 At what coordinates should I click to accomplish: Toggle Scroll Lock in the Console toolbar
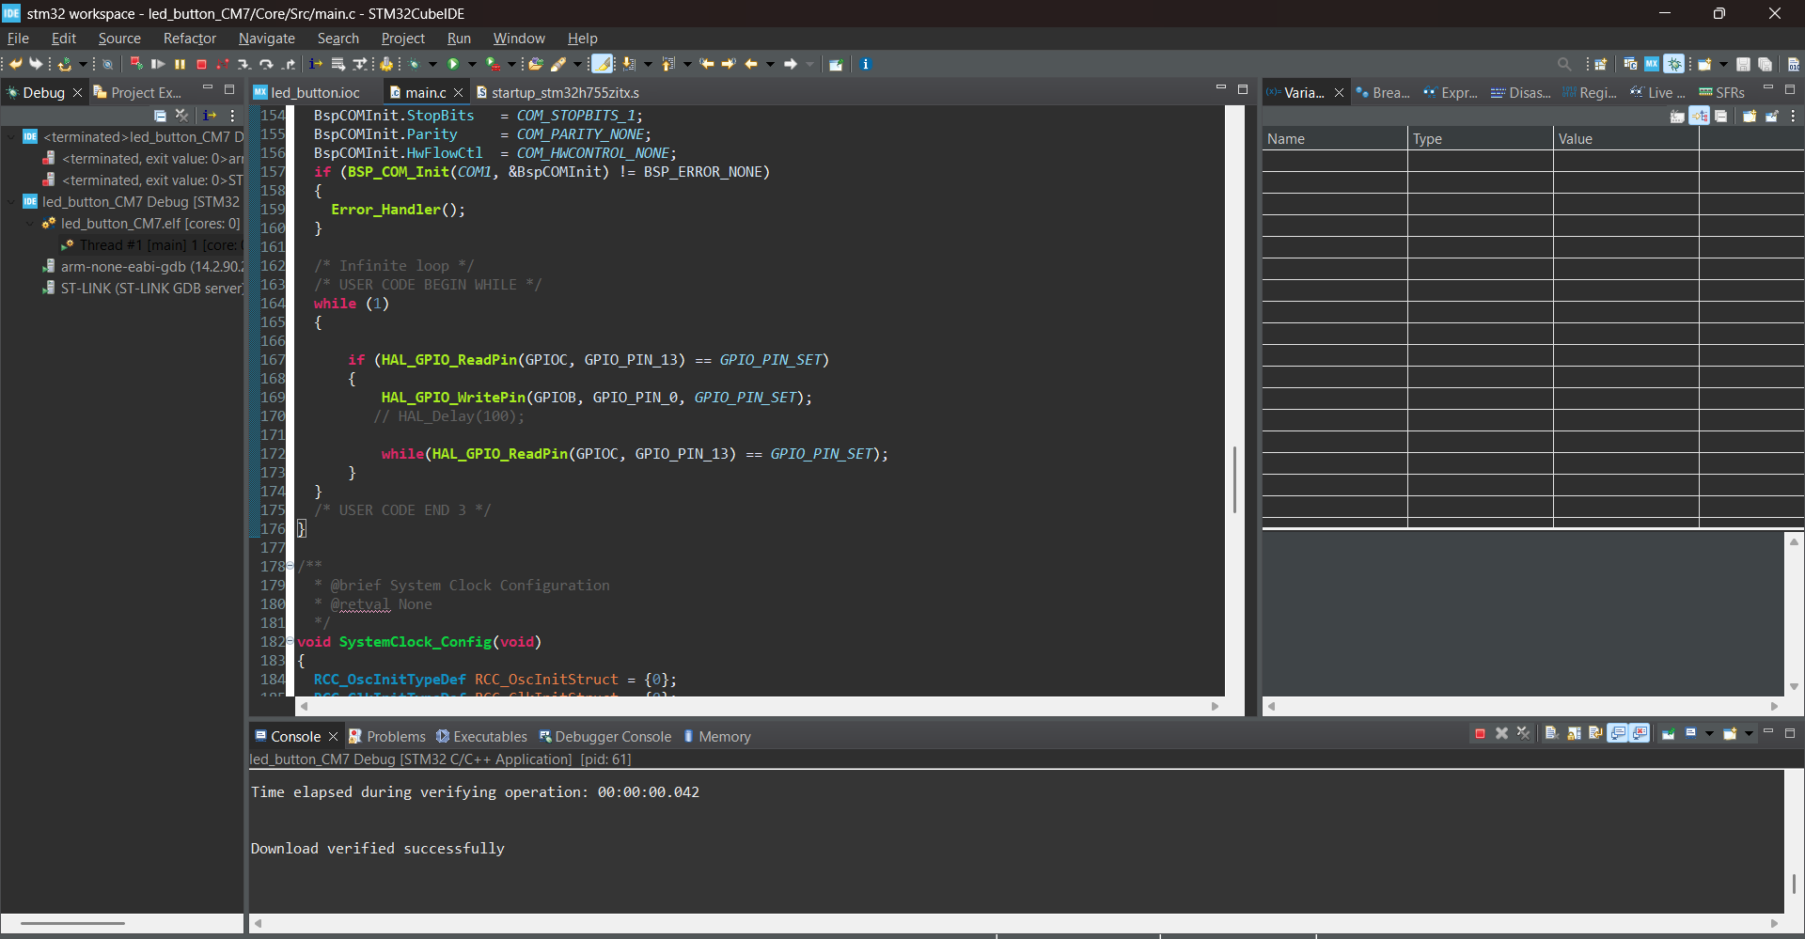(1574, 734)
